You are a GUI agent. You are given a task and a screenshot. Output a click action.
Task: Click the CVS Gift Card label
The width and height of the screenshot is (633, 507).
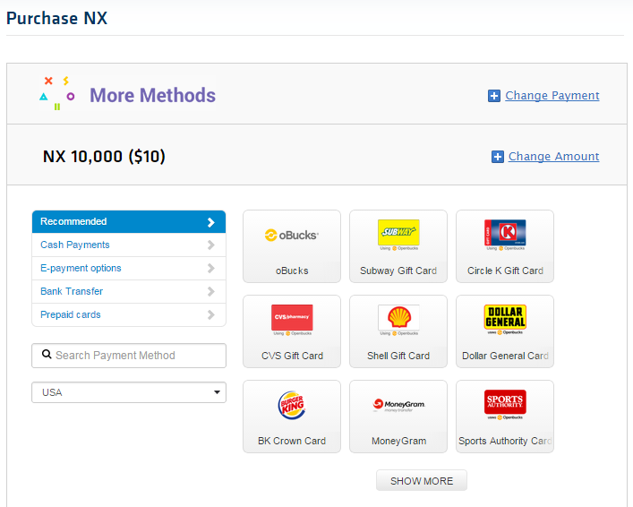tap(292, 356)
